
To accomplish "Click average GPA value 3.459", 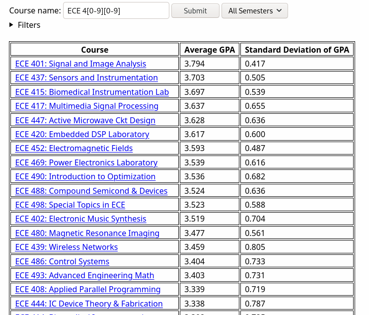I will pos(194,247).
